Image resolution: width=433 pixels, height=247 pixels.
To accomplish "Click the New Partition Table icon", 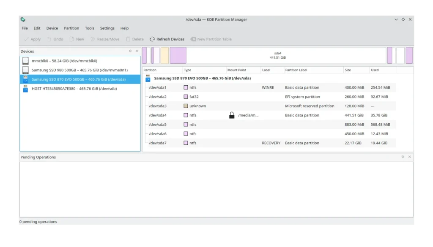I will (193, 39).
